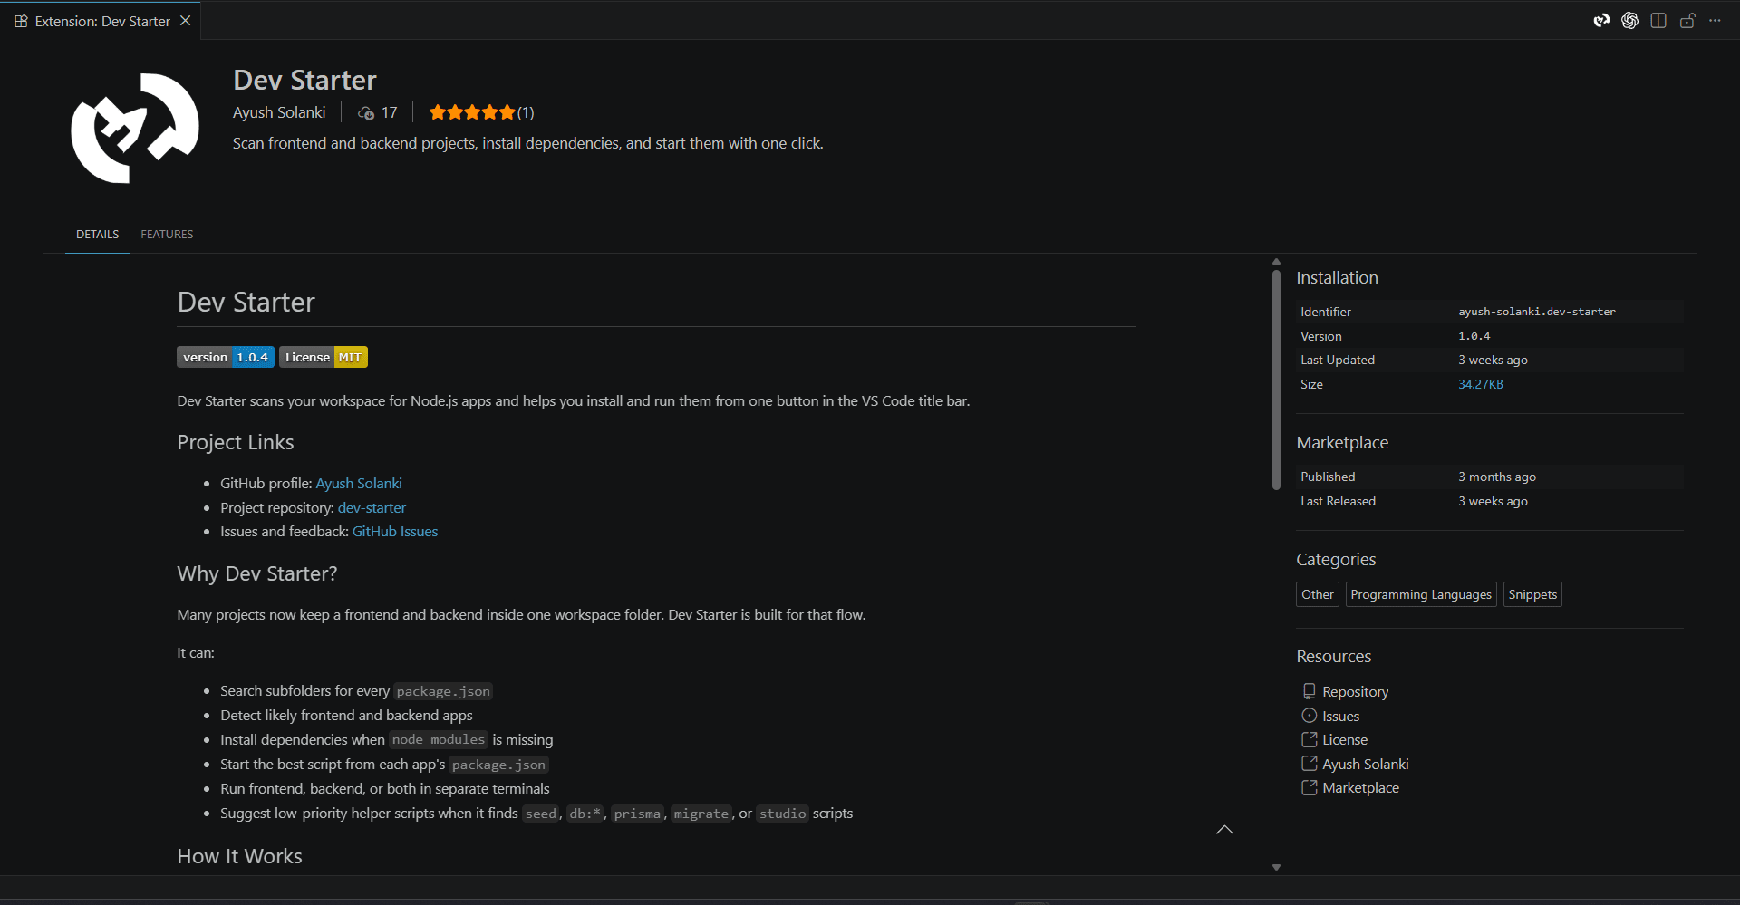Screen dimensions: 1740x905
Task: Click the readme scrollbar up arrow
Action: click(1276, 262)
